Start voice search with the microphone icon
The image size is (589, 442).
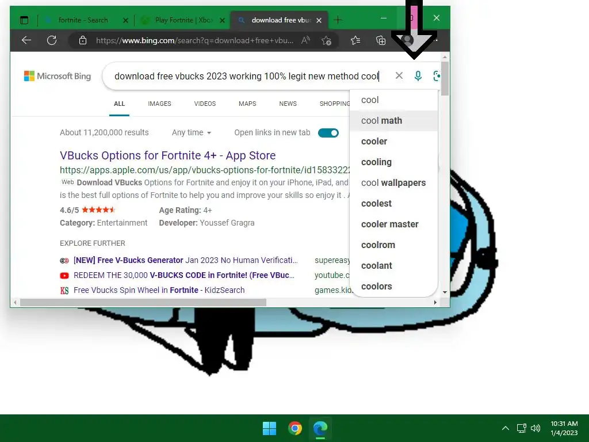click(418, 76)
